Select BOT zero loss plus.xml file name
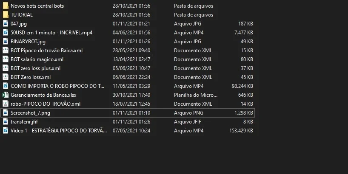 [x=35, y=68]
